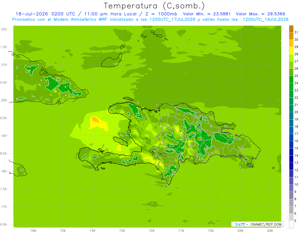This screenshot has height=234, width=303.
Task: Click the colorbar label '28'
Action: coord(296,54)
